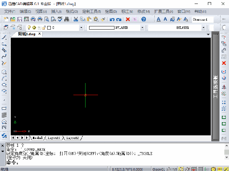Select the Mirror tool in right toolbar
Viewport: 229px width, 171px height.
click(224, 87)
